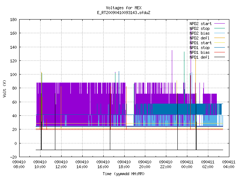The width and height of the screenshot is (236, 177).
Task: Select the filename text "E_RT20090410093143.sfduZ"
Action: 124,13
